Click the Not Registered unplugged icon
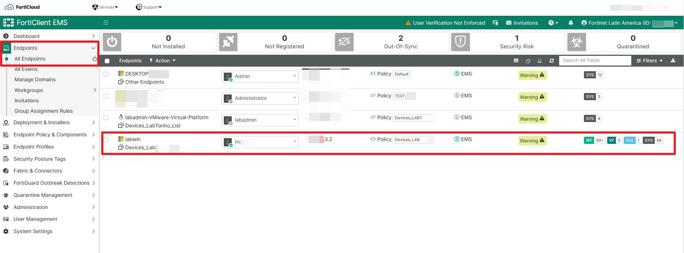684x253 pixels. [228, 42]
